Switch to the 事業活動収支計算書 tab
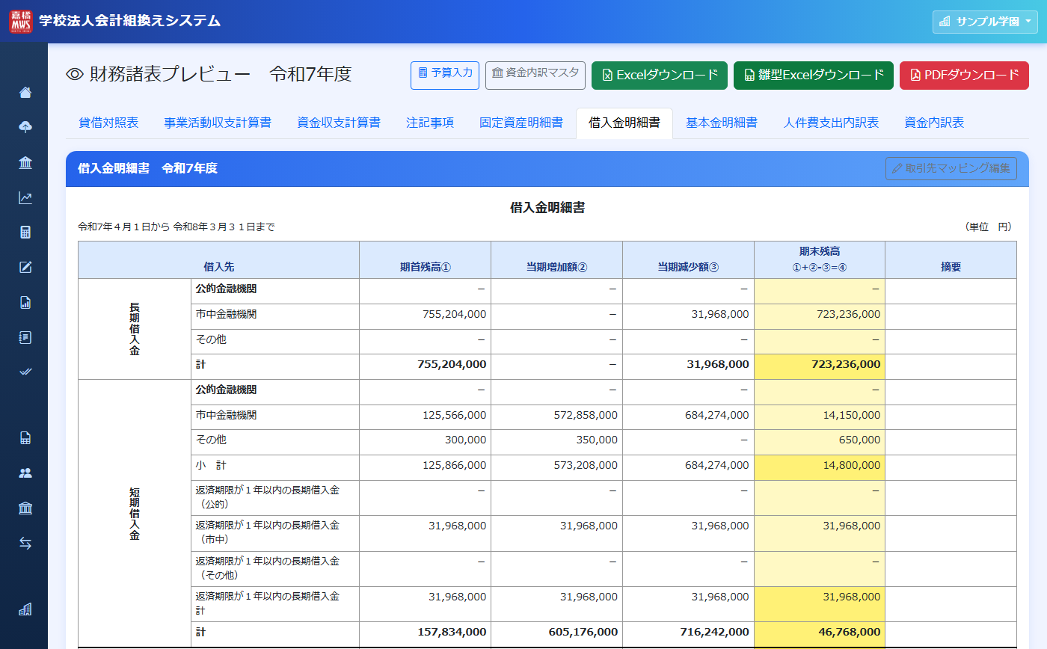This screenshot has width=1047, height=649. [218, 123]
